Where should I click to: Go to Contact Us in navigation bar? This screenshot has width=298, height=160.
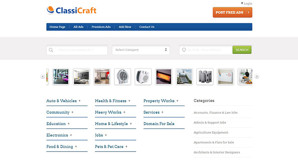147,27
